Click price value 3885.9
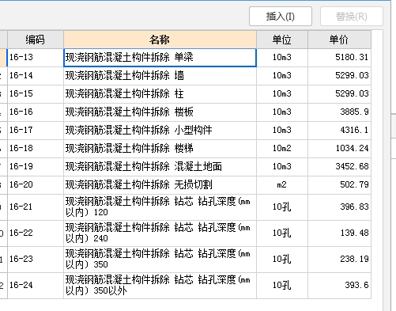The height and width of the screenshot is (311, 396). pyautogui.click(x=354, y=112)
